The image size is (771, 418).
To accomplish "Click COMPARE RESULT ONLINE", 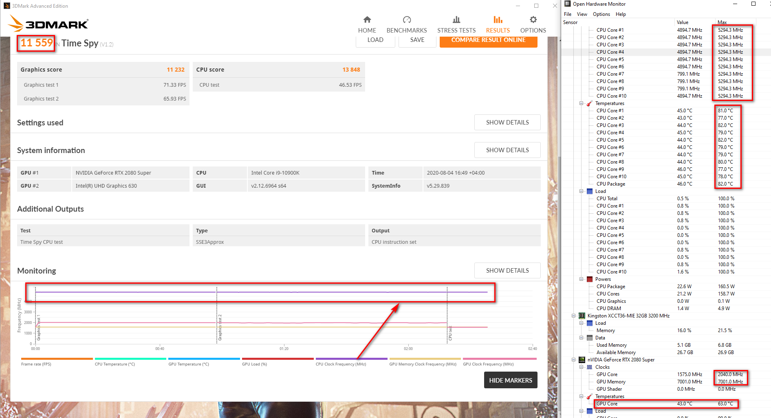I will click(x=489, y=40).
